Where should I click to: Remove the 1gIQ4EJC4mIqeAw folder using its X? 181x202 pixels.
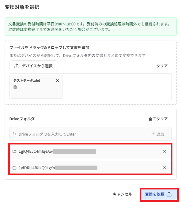(x=164, y=151)
